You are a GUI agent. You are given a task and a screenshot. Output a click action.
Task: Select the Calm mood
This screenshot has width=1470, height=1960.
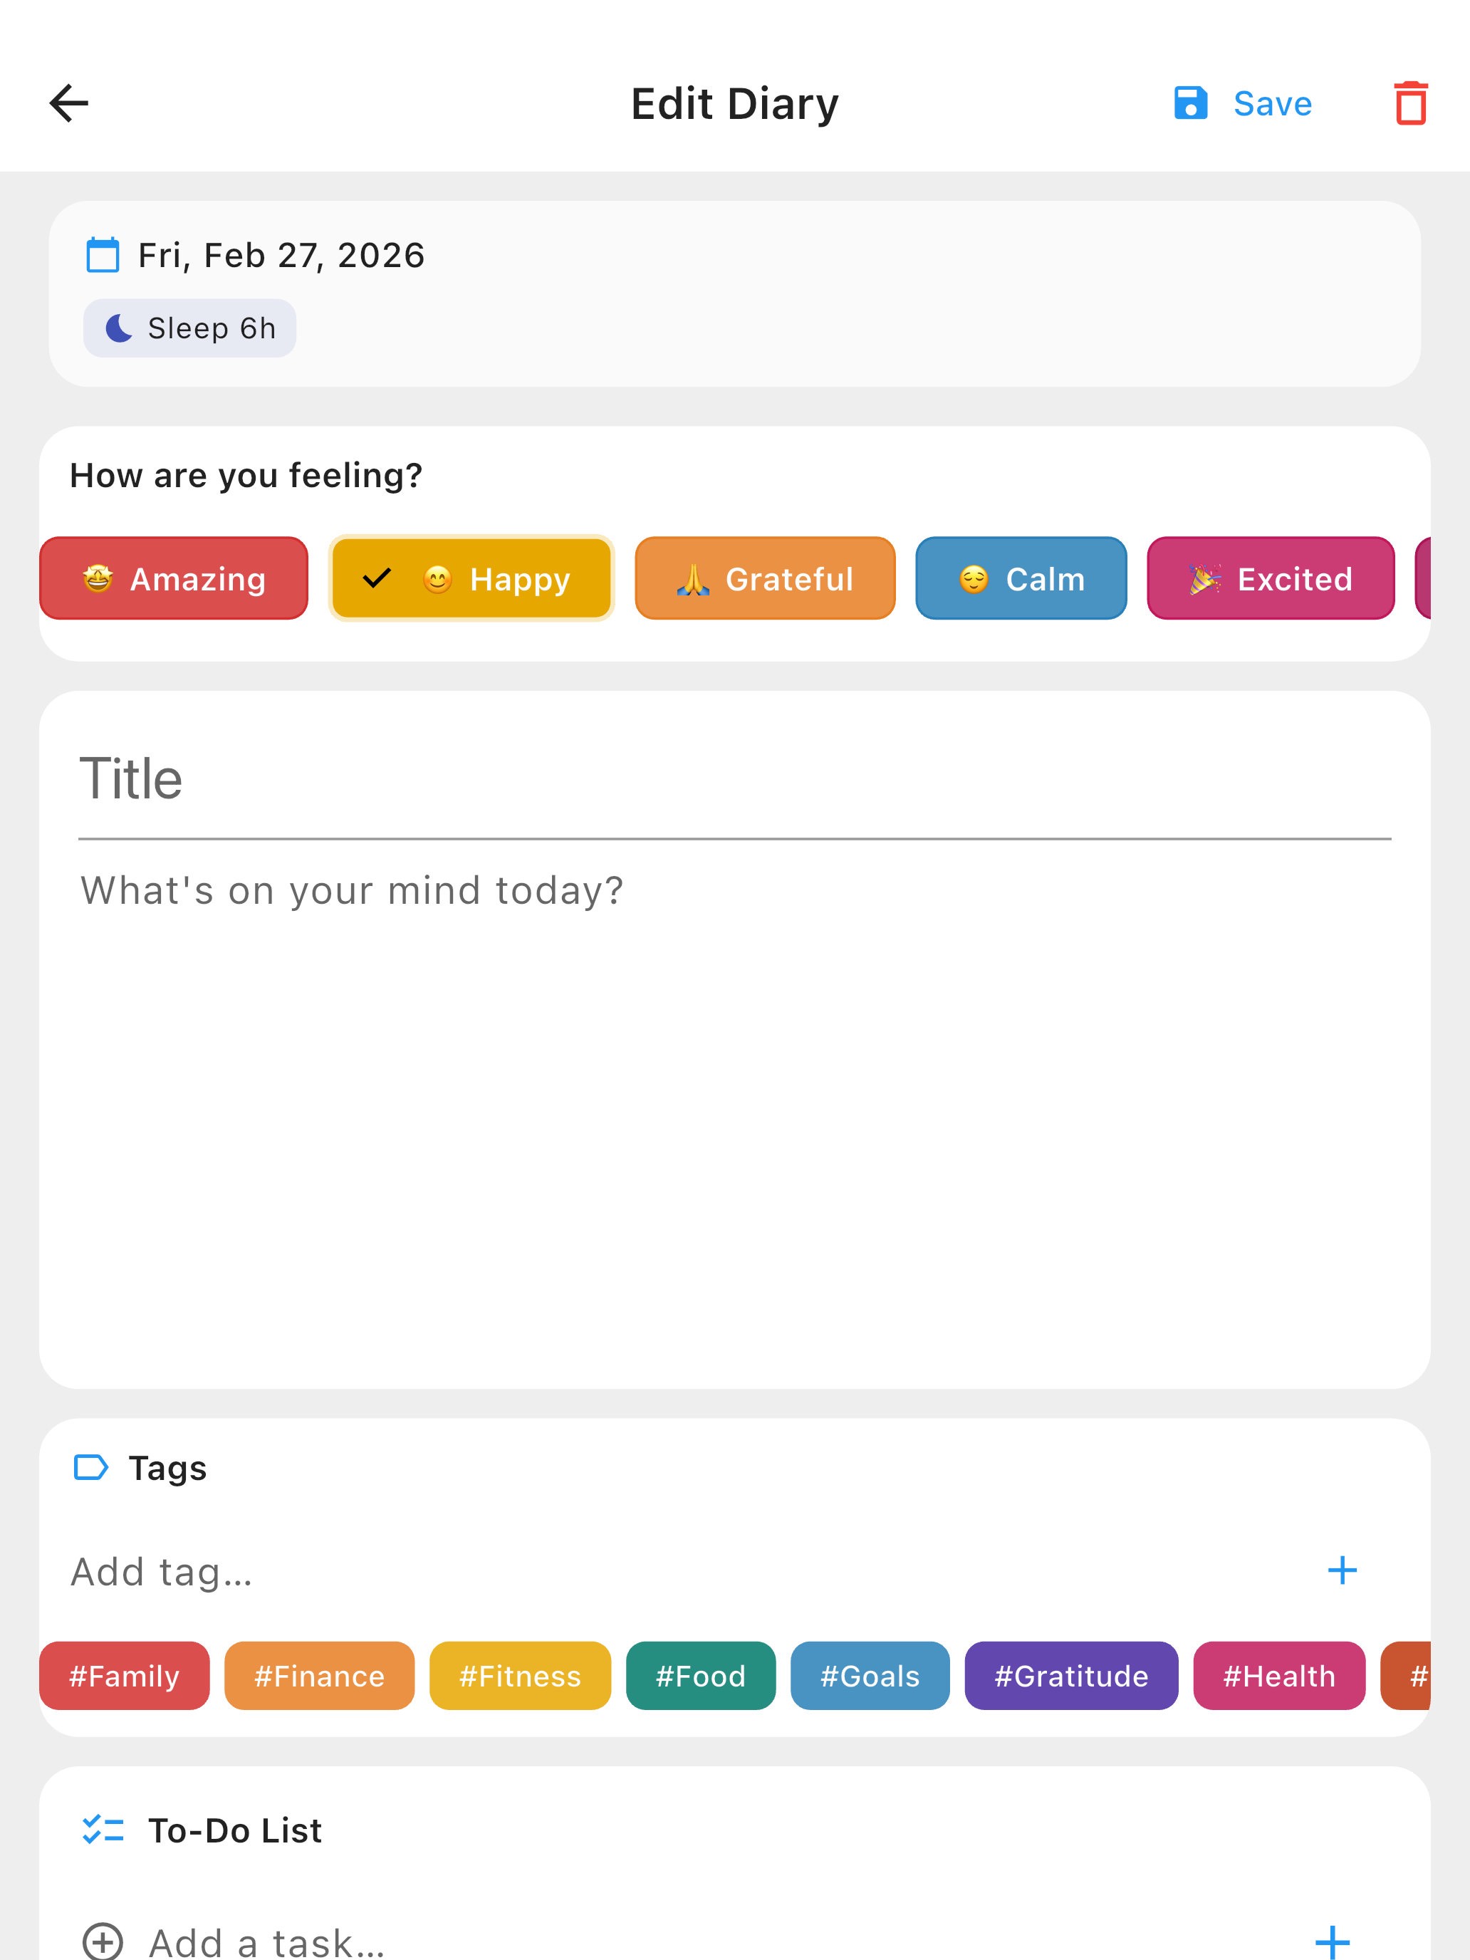click(1020, 578)
